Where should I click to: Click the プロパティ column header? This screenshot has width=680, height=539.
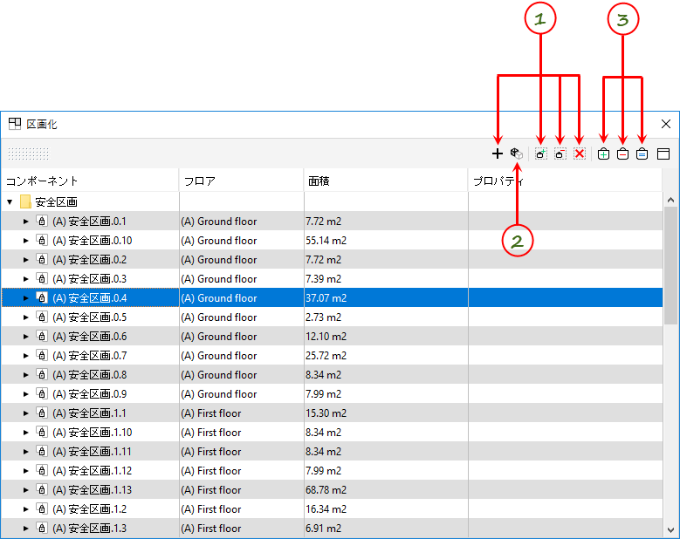point(565,181)
